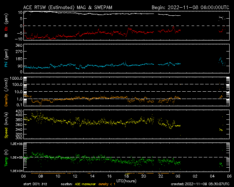This screenshot has width=234, height=187.
Task: Click the white Bt axis label
Action: (x=6, y=35)
